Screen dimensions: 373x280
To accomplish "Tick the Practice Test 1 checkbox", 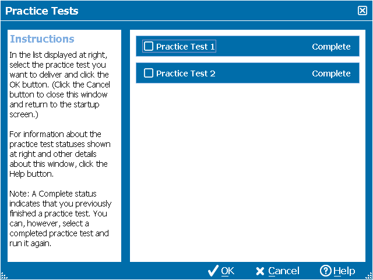I will tap(149, 47).
